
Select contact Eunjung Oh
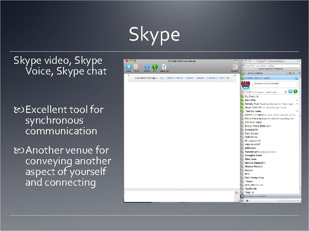point(270,130)
